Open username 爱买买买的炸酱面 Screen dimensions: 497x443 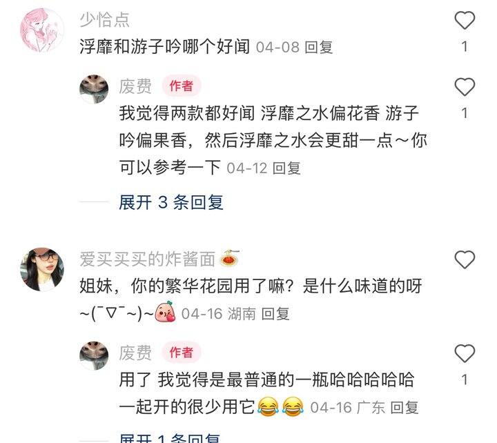[x=148, y=259]
